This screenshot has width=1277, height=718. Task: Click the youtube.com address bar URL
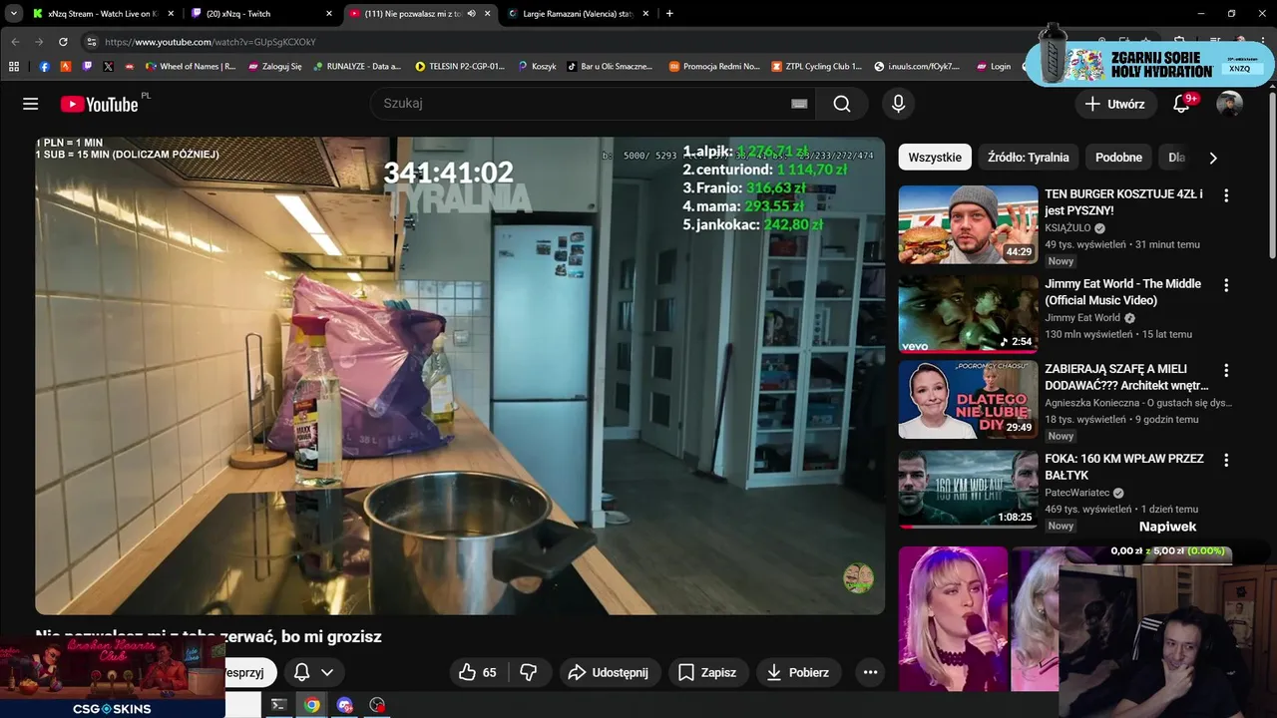coord(211,42)
